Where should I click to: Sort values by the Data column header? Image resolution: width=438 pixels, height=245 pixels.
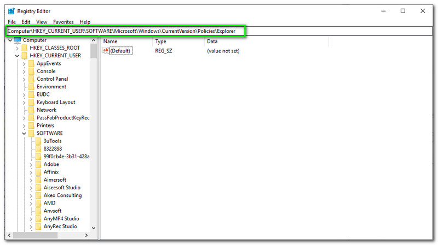coord(267,41)
